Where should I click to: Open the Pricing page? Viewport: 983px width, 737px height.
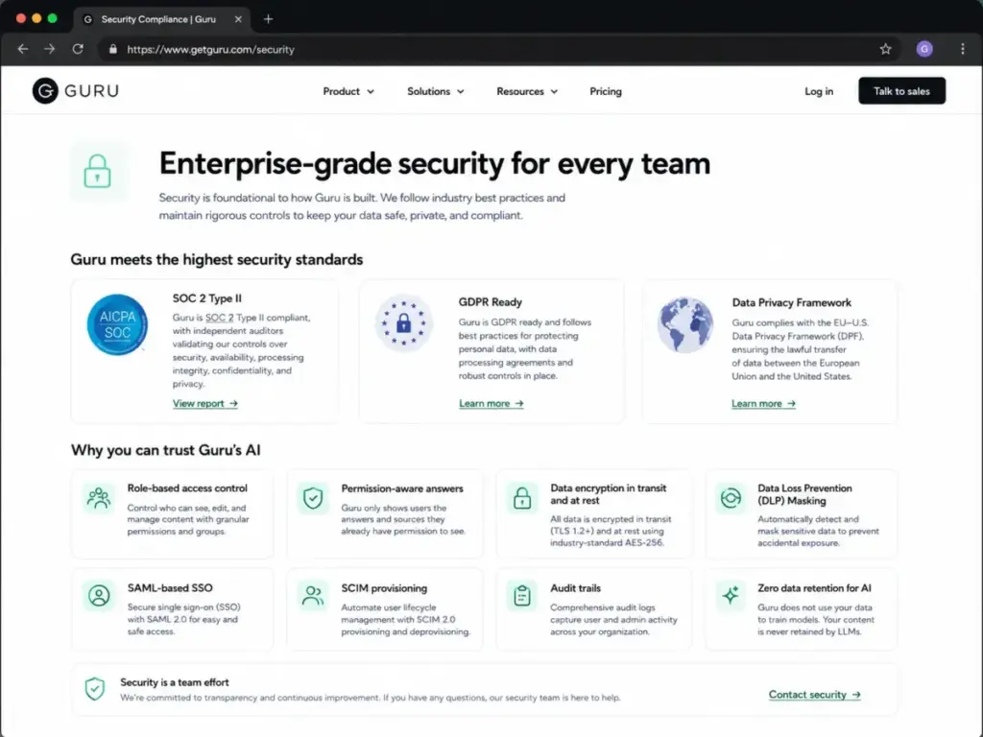pos(606,91)
